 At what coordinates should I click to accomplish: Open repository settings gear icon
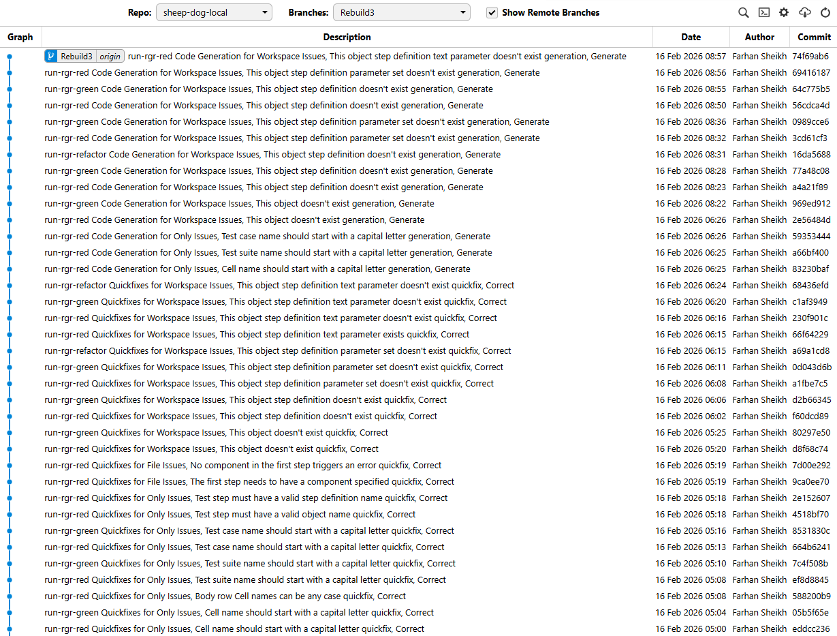[x=784, y=12]
